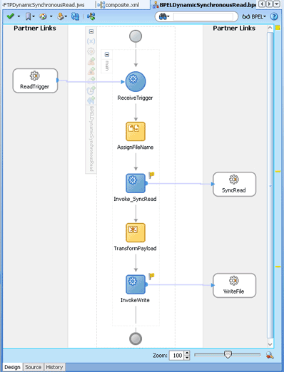284x372 pixels.
Task: Collapse the main sequence with minus icon
Action: click(107, 55)
